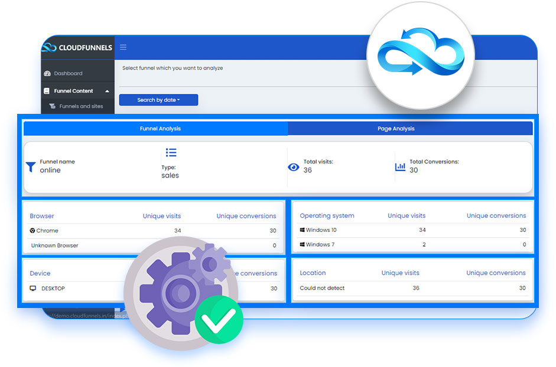This screenshot has width=556, height=367.
Task: Click the Funnels and sites funnel icon
Action: (52, 106)
